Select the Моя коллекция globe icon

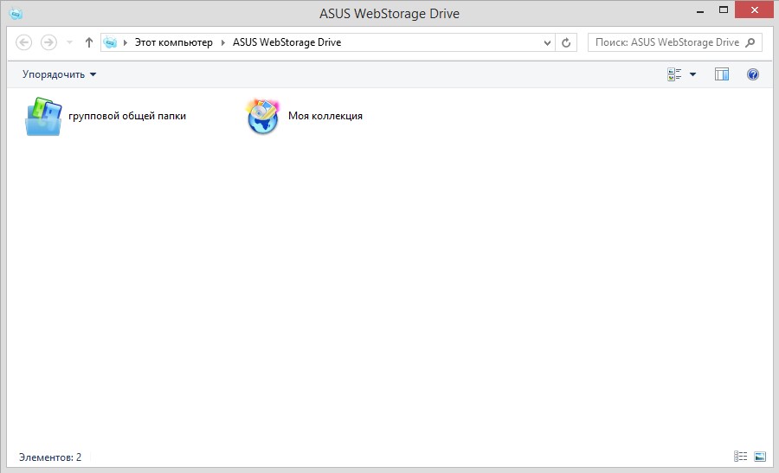tap(263, 117)
